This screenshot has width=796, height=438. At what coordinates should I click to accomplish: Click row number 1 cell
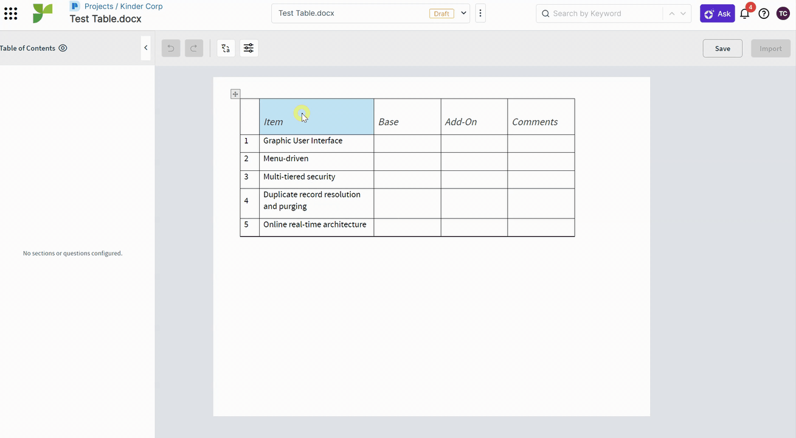coord(250,144)
